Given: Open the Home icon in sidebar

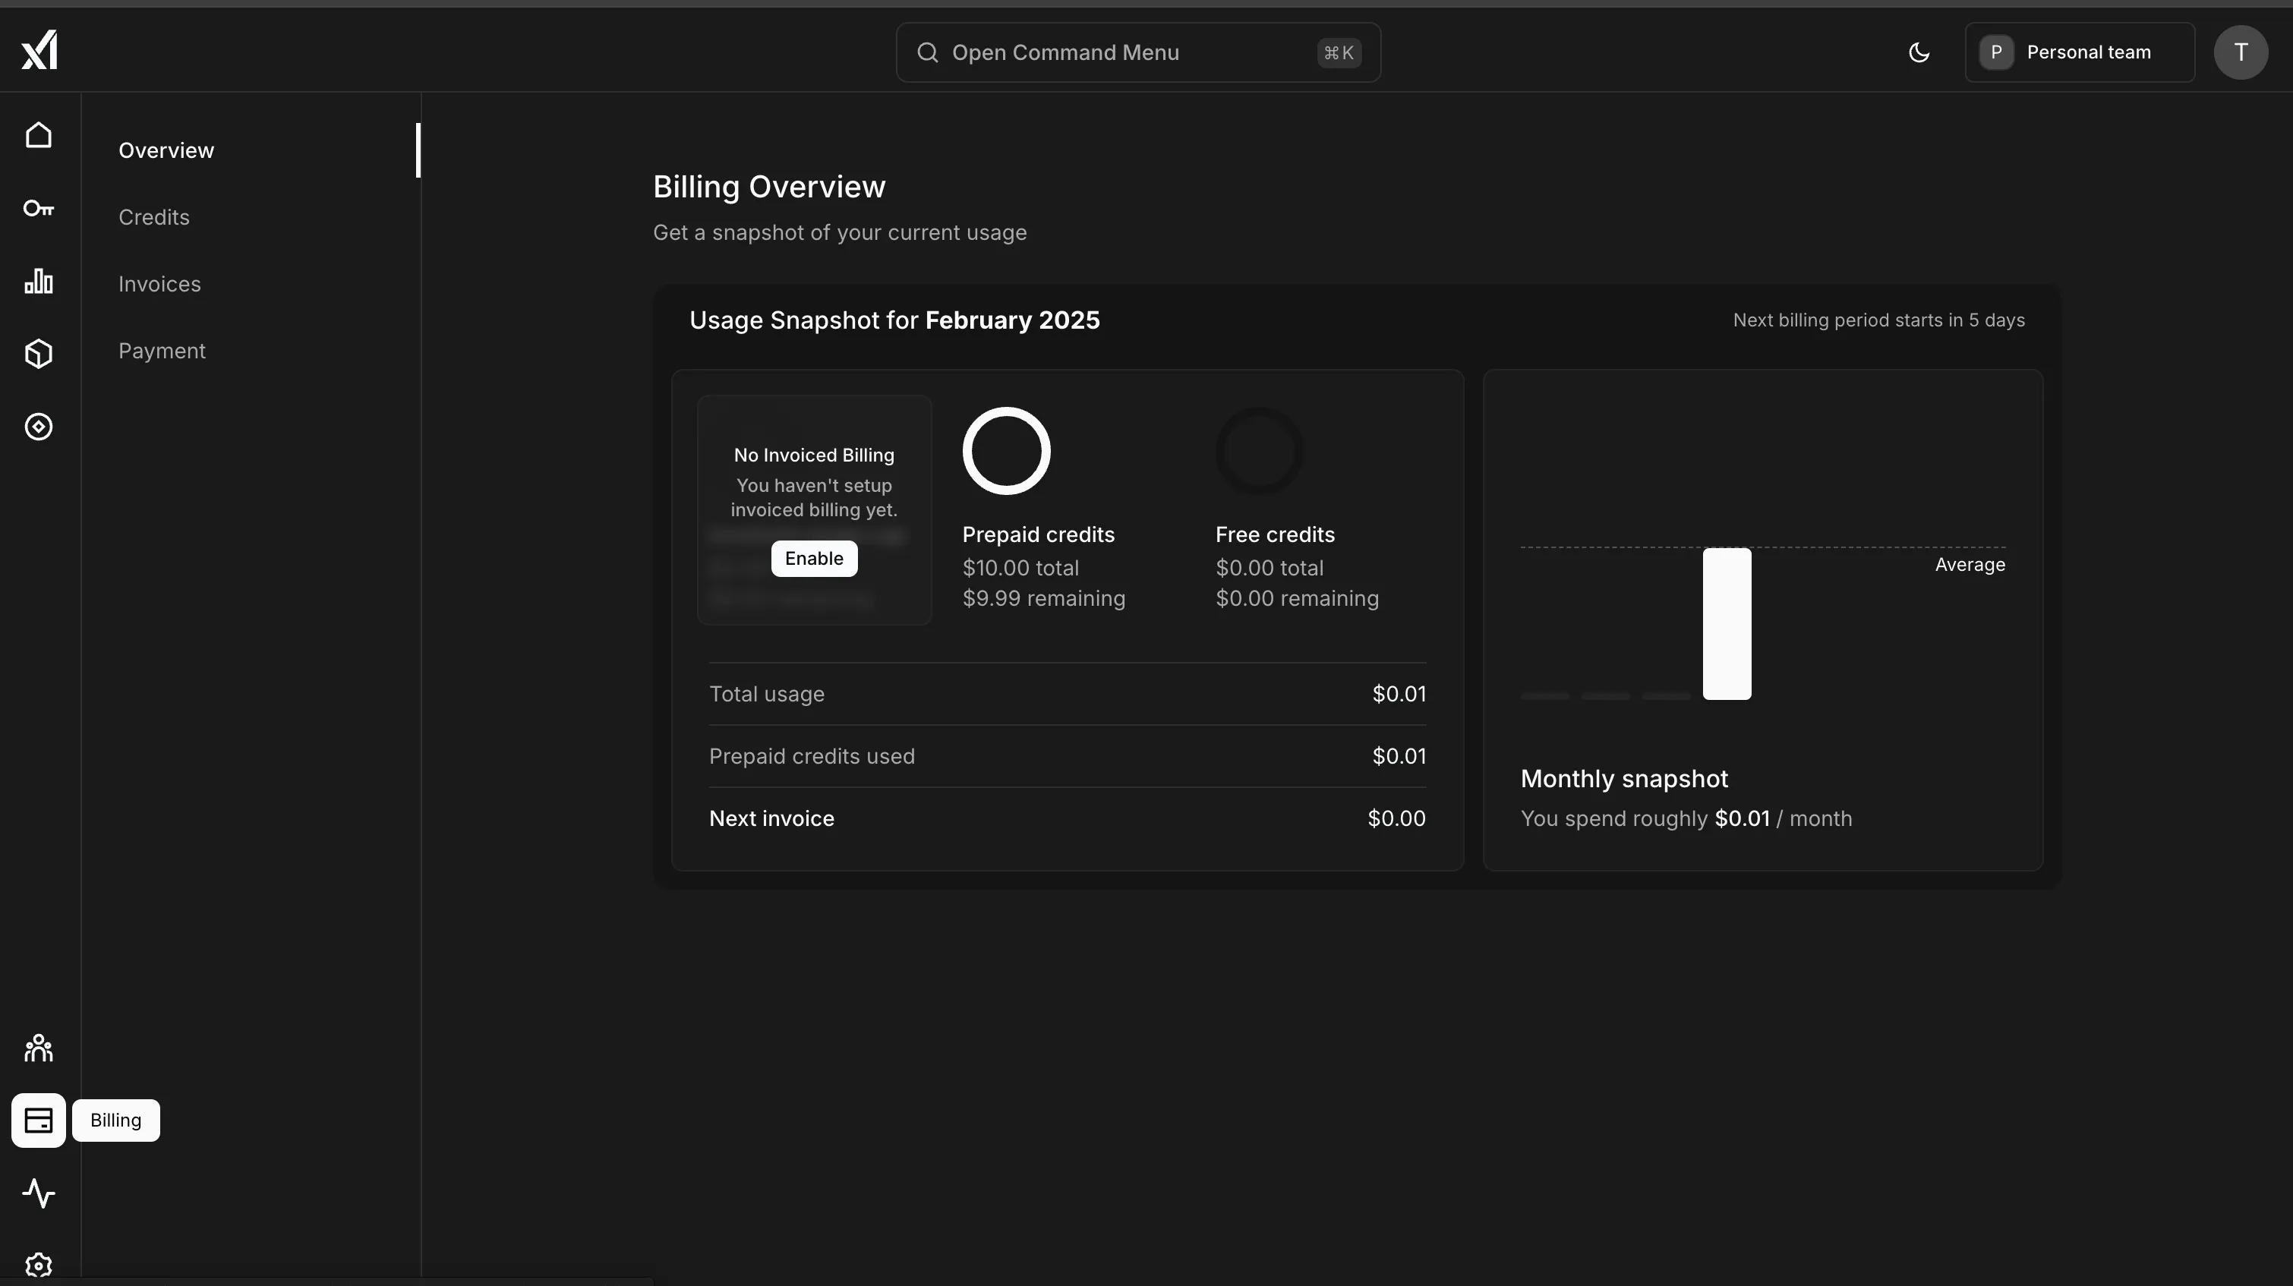Looking at the screenshot, I should [x=38, y=134].
